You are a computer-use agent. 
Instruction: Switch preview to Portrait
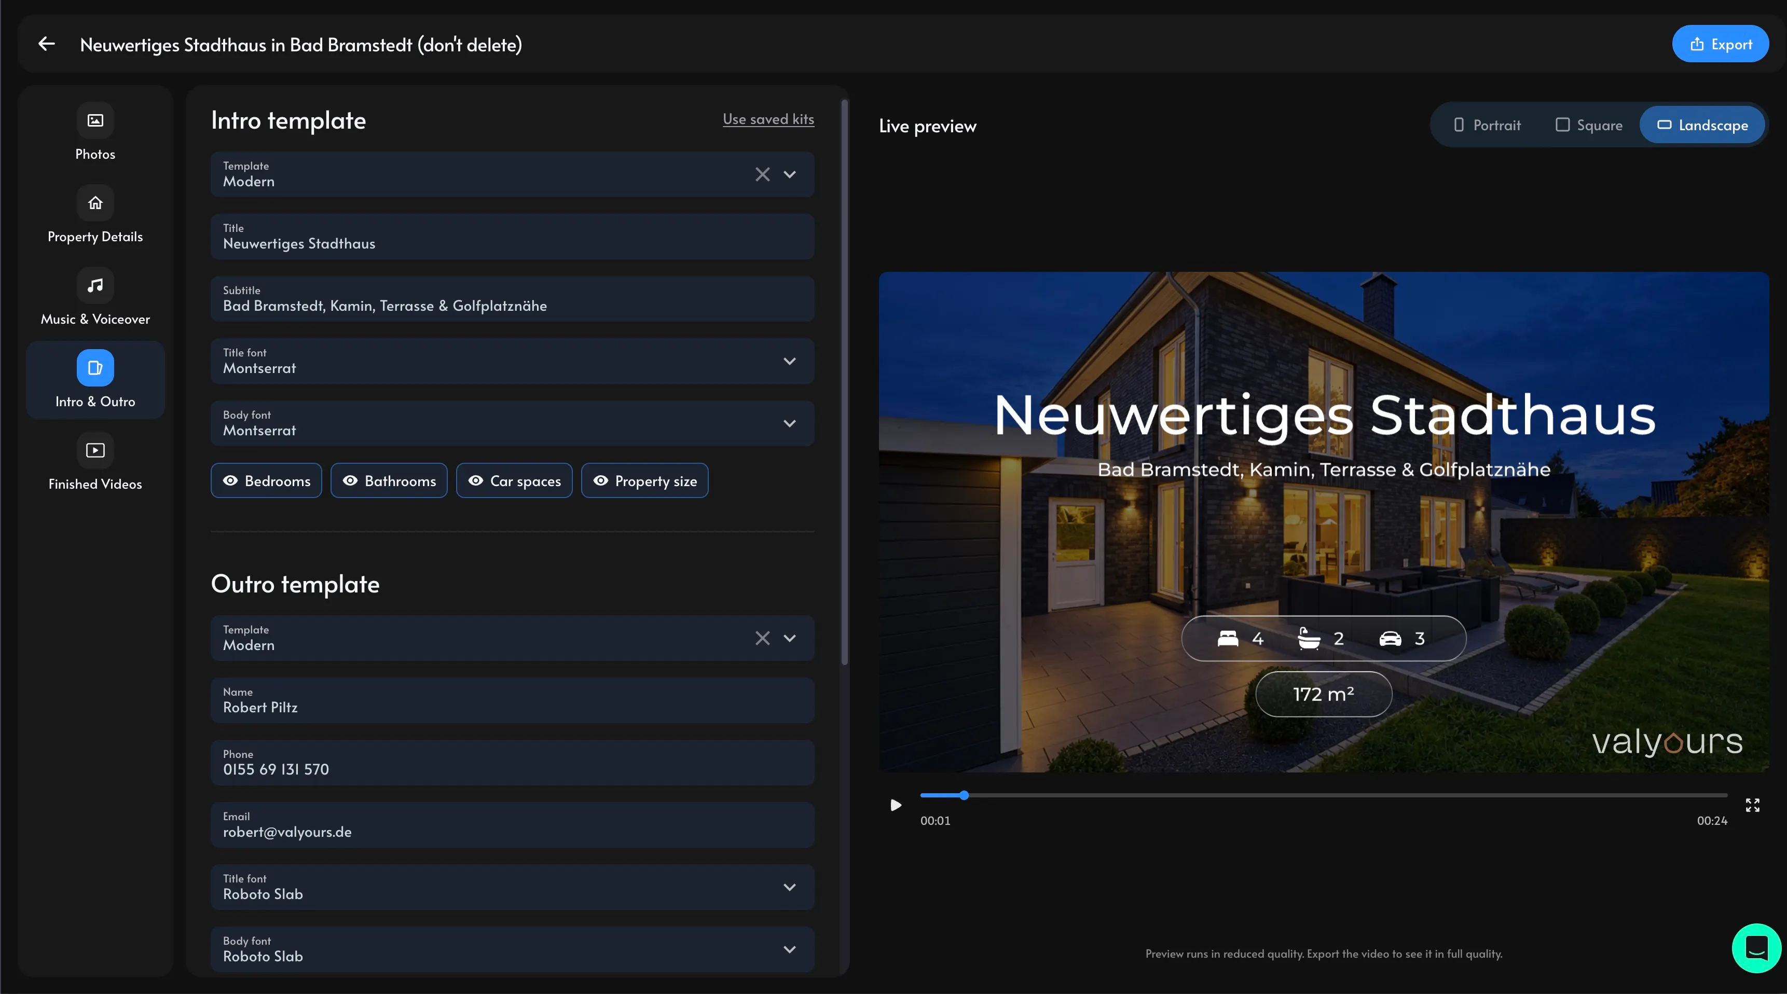pyautogui.click(x=1487, y=125)
